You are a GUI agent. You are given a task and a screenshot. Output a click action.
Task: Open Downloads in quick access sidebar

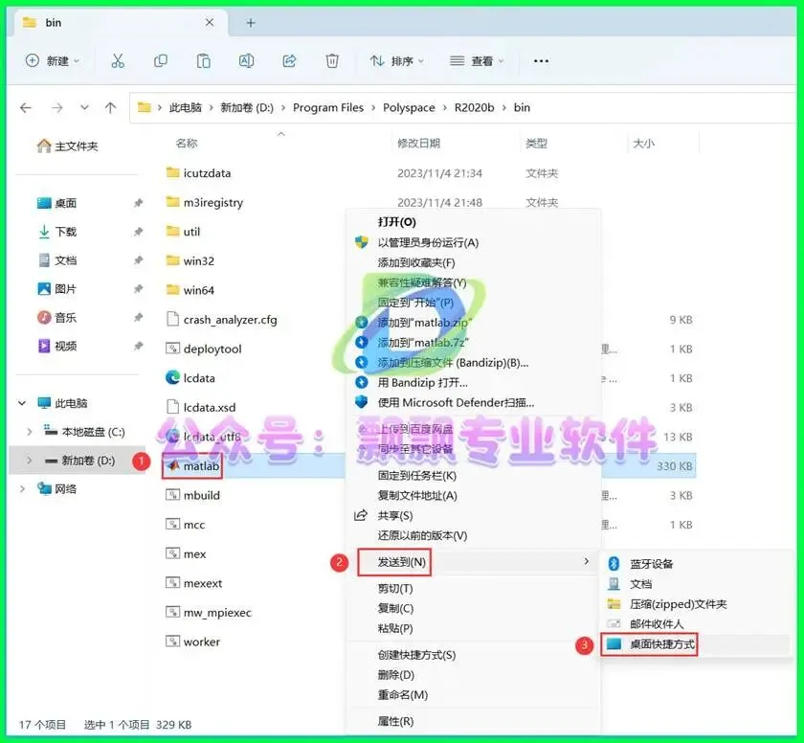(x=57, y=232)
